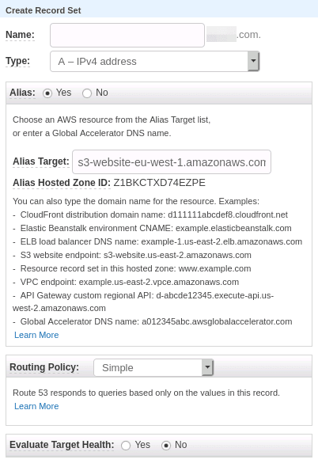Click the Create Record Set header
This screenshot has height=467, width=318.
click(x=44, y=10)
